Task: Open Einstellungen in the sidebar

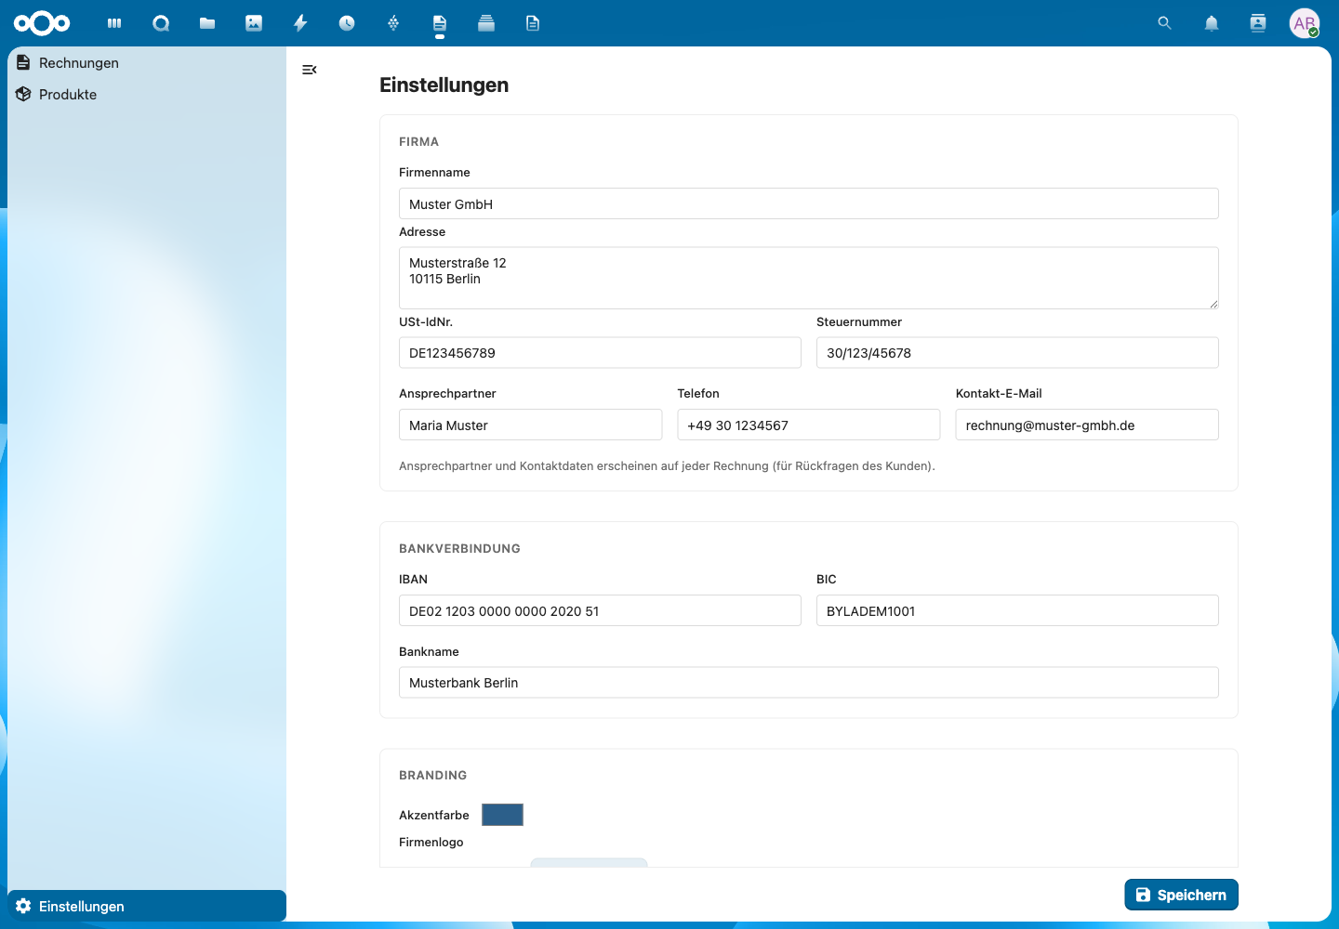Action: coord(147,906)
